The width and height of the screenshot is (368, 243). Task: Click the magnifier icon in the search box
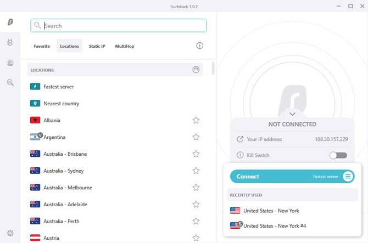point(37,25)
